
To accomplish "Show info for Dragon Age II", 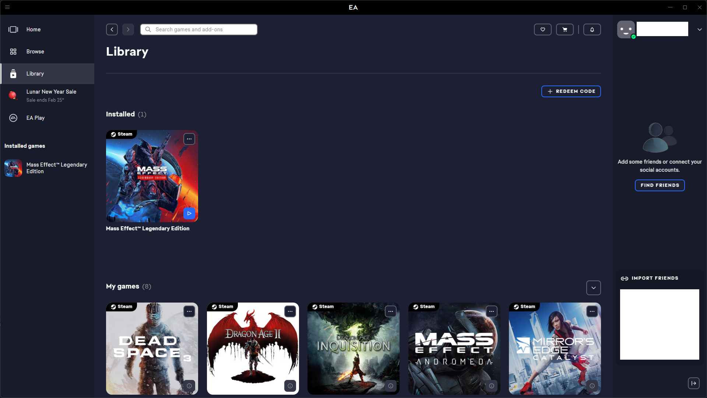I will (x=290, y=386).
